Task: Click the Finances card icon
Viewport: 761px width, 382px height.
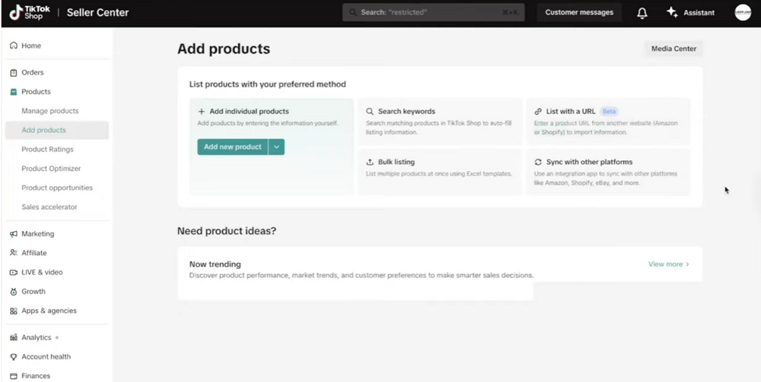Action: 14,376
